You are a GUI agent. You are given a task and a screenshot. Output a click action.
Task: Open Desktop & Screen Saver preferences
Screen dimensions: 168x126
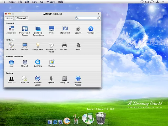click(38, 29)
